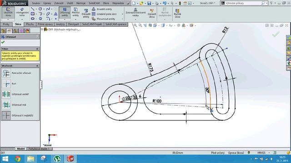Screen dimensions: 291x163
Task: Click Ukončit skicu (exit sketch) icon
Action: (8, 12)
